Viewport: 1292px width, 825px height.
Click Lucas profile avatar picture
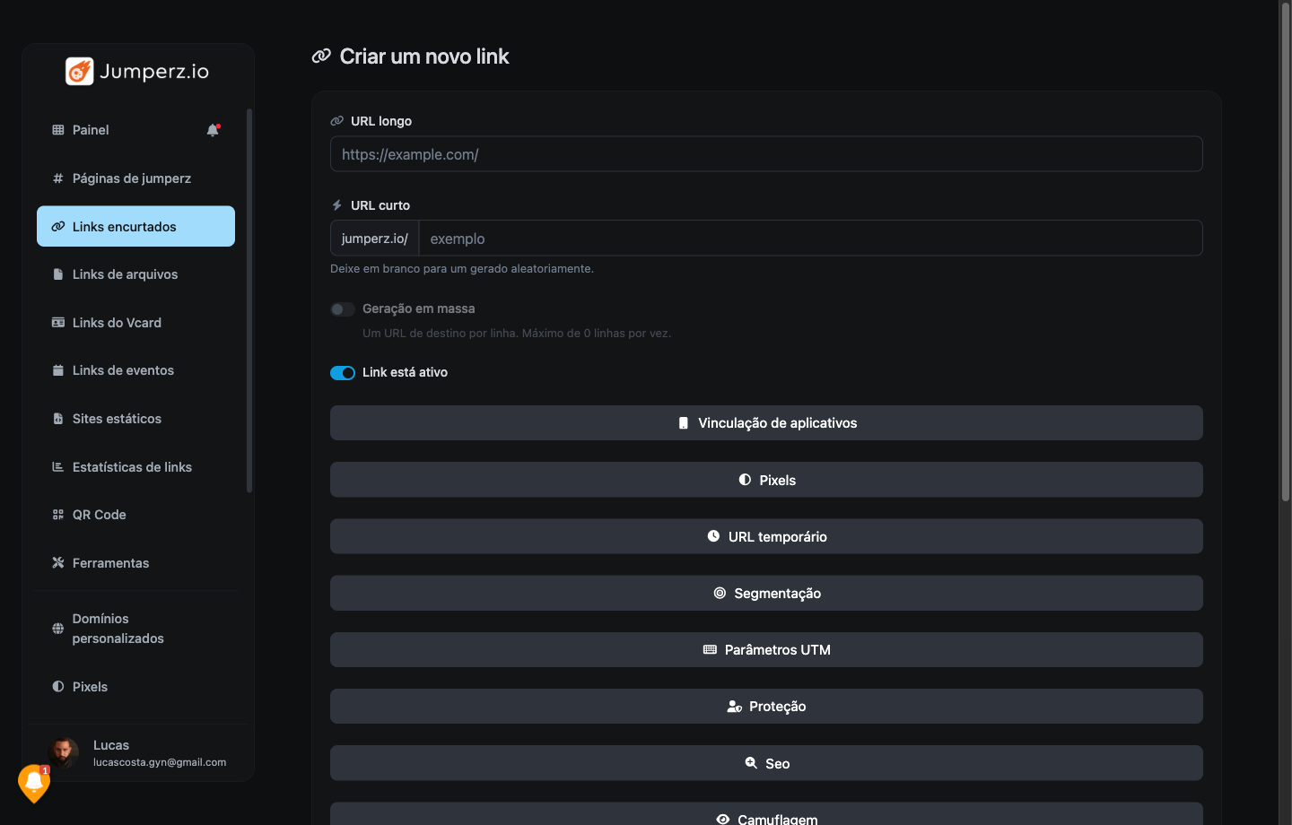coord(64,753)
